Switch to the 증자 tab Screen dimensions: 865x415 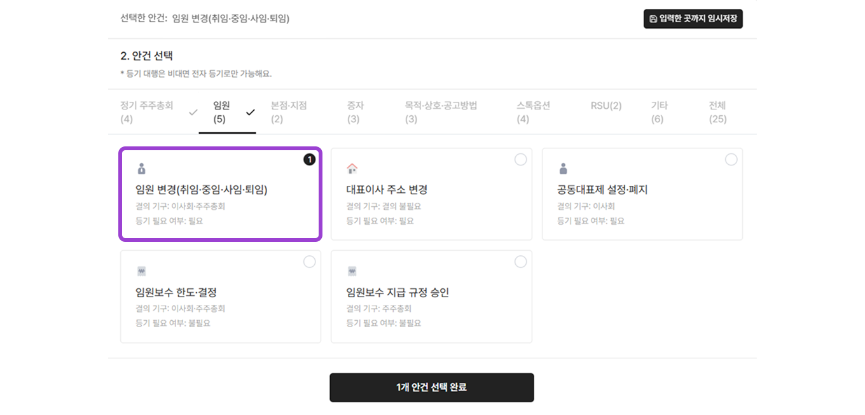pos(356,112)
